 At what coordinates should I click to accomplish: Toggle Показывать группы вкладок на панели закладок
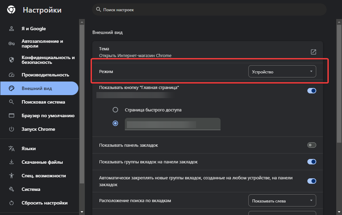point(311,162)
